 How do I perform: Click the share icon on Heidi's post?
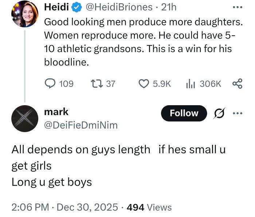click(x=237, y=84)
